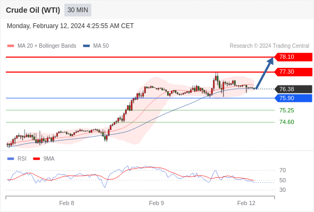Click the RSI 30 level label
This screenshot has width=314, height=212.
pos(283,190)
